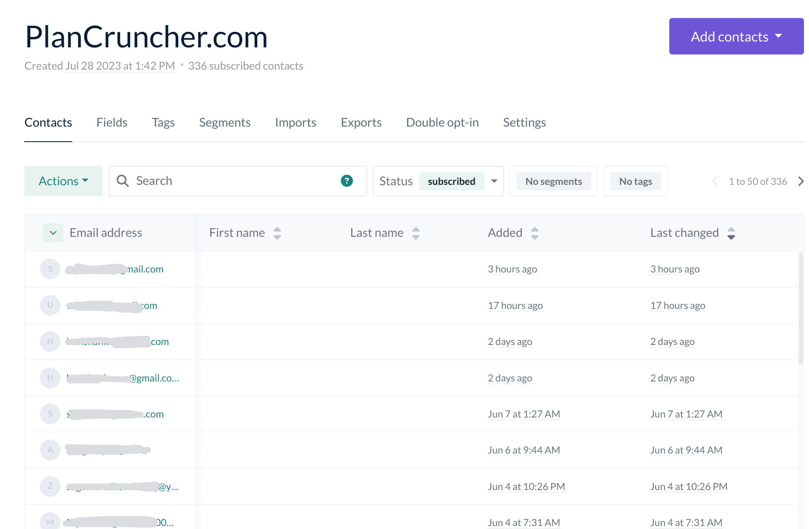Click the search help question mark icon

[347, 181]
